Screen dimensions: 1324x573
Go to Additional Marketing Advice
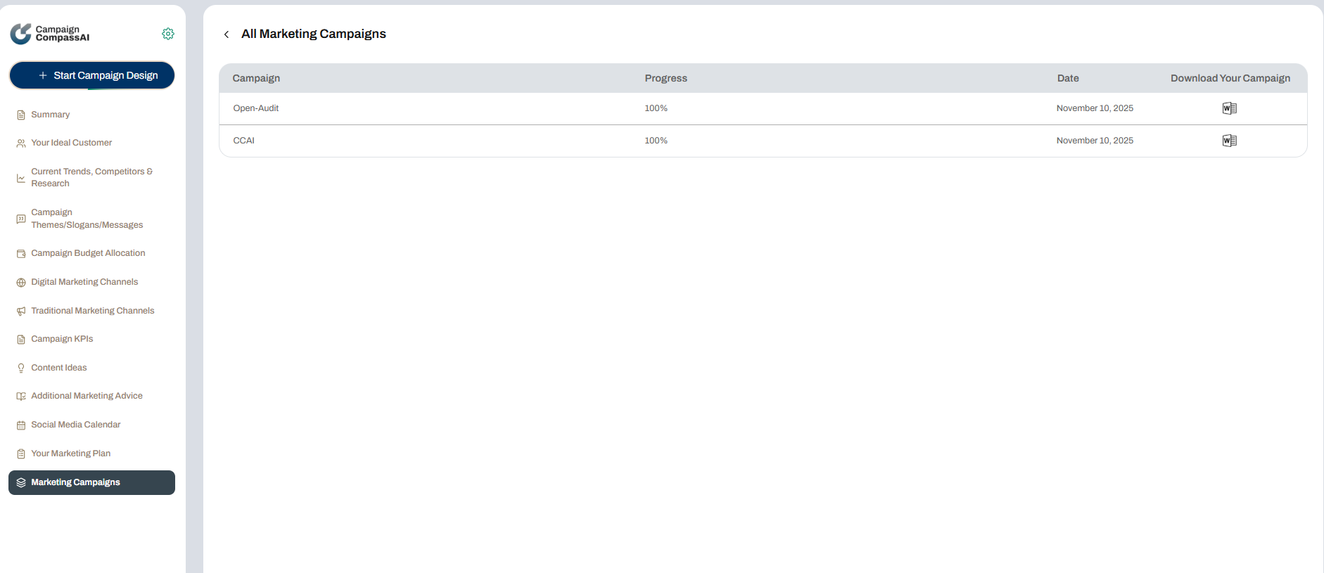click(87, 396)
